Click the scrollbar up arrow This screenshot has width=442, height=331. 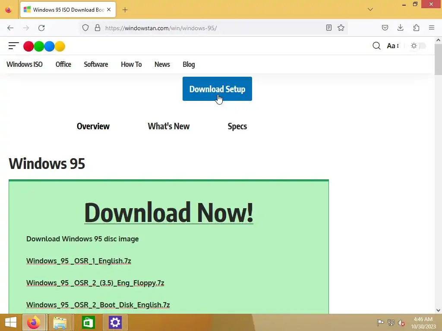[x=439, y=40]
